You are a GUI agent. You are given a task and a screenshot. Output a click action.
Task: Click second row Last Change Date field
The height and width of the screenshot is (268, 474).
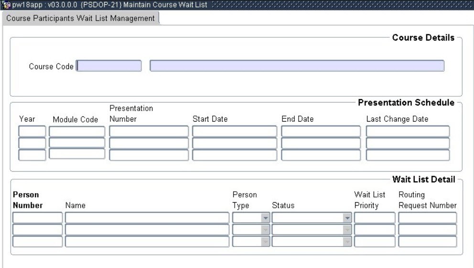[x=408, y=143]
